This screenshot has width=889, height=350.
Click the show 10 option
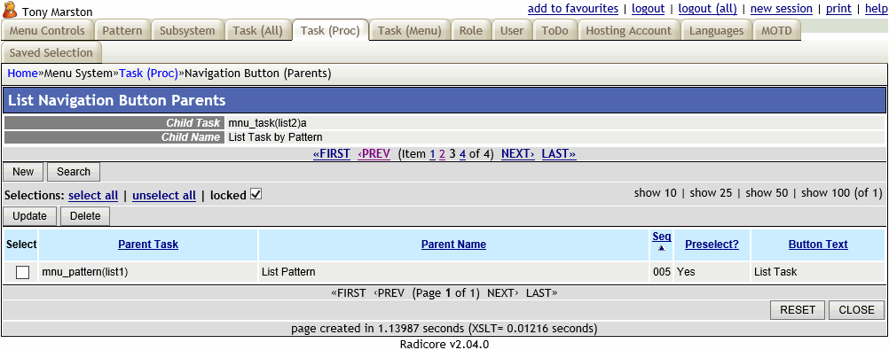[x=656, y=193]
